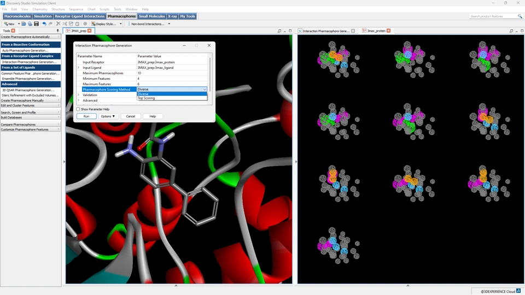Open Auto Pharmacophore Generation link
This screenshot has width=525, height=295.
click(25, 50)
